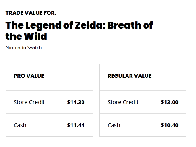
Task: Click the Trade Value For heading
Action: (31, 13)
